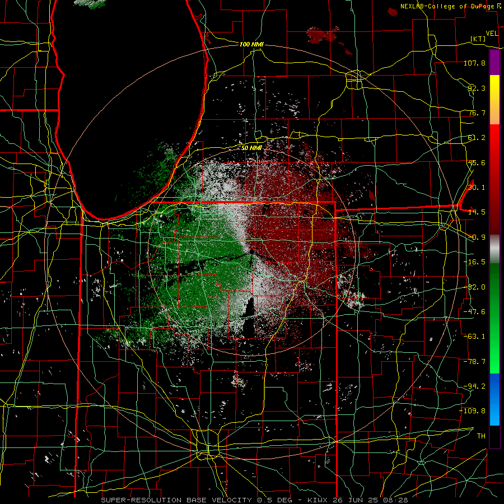Pick the green inbound color bar segment
The width and height of the screenshot is (504, 504).
(494, 318)
